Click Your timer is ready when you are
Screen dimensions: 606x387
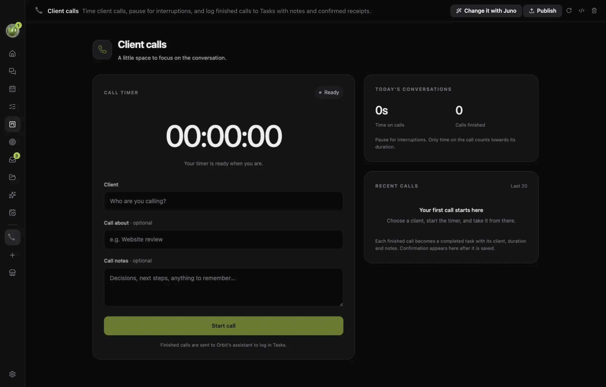click(x=223, y=164)
